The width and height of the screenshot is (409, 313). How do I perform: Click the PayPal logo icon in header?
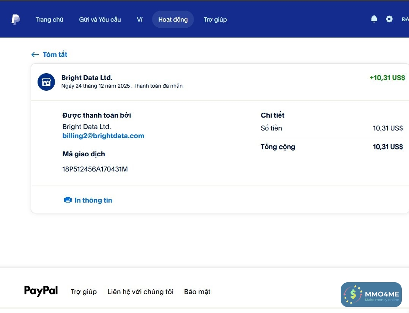(x=16, y=20)
